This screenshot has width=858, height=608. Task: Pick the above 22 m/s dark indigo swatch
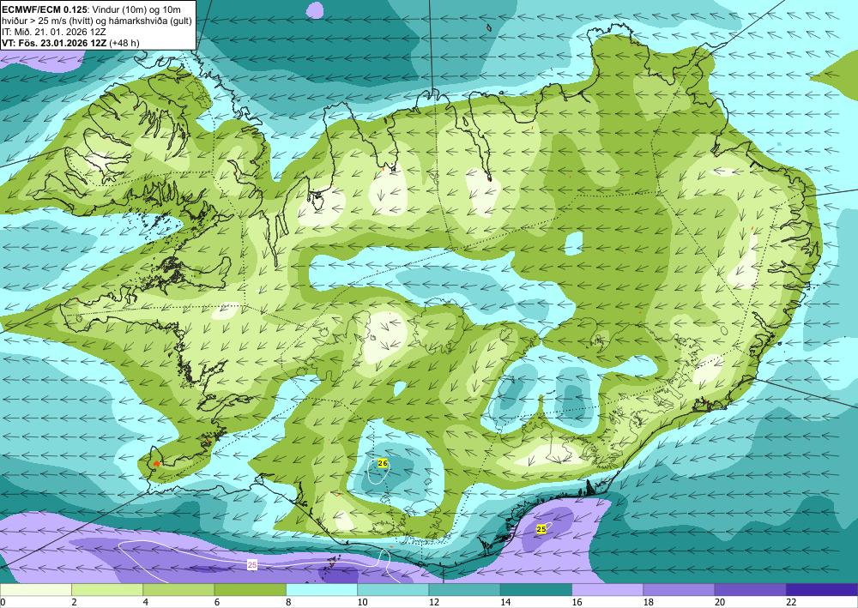822,590
